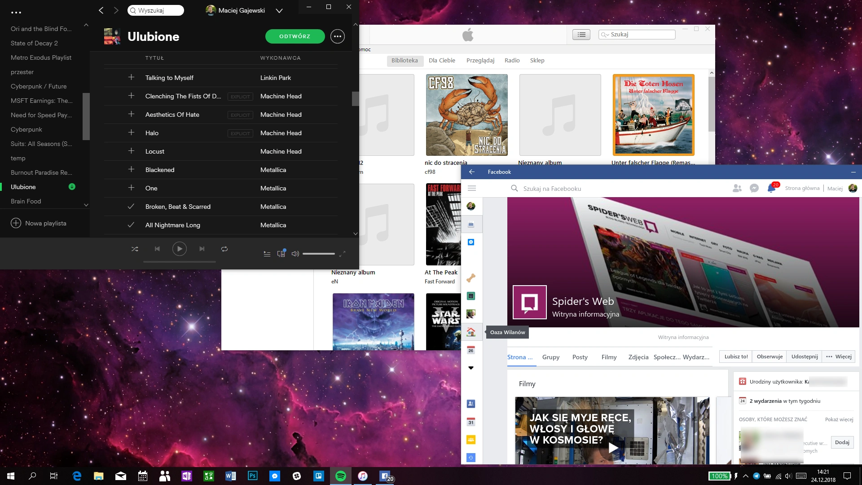Open Photoshop from the taskbar
Image resolution: width=862 pixels, height=485 pixels.
(252, 476)
